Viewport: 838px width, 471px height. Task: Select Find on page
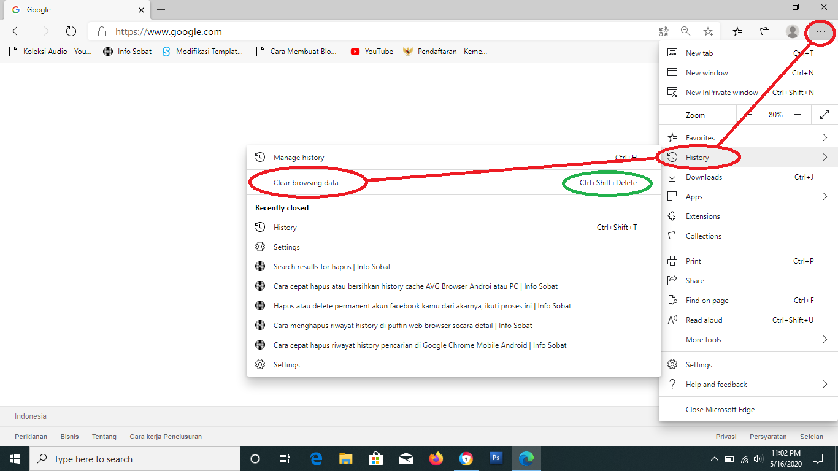748,301
